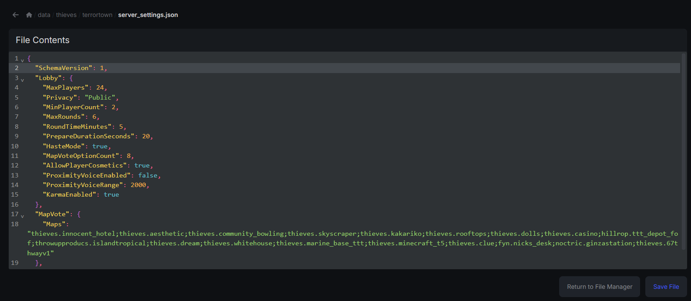The image size is (691, 301).
Task: Collapse the root object fold on line 1
Action: (x=23, y=60)
